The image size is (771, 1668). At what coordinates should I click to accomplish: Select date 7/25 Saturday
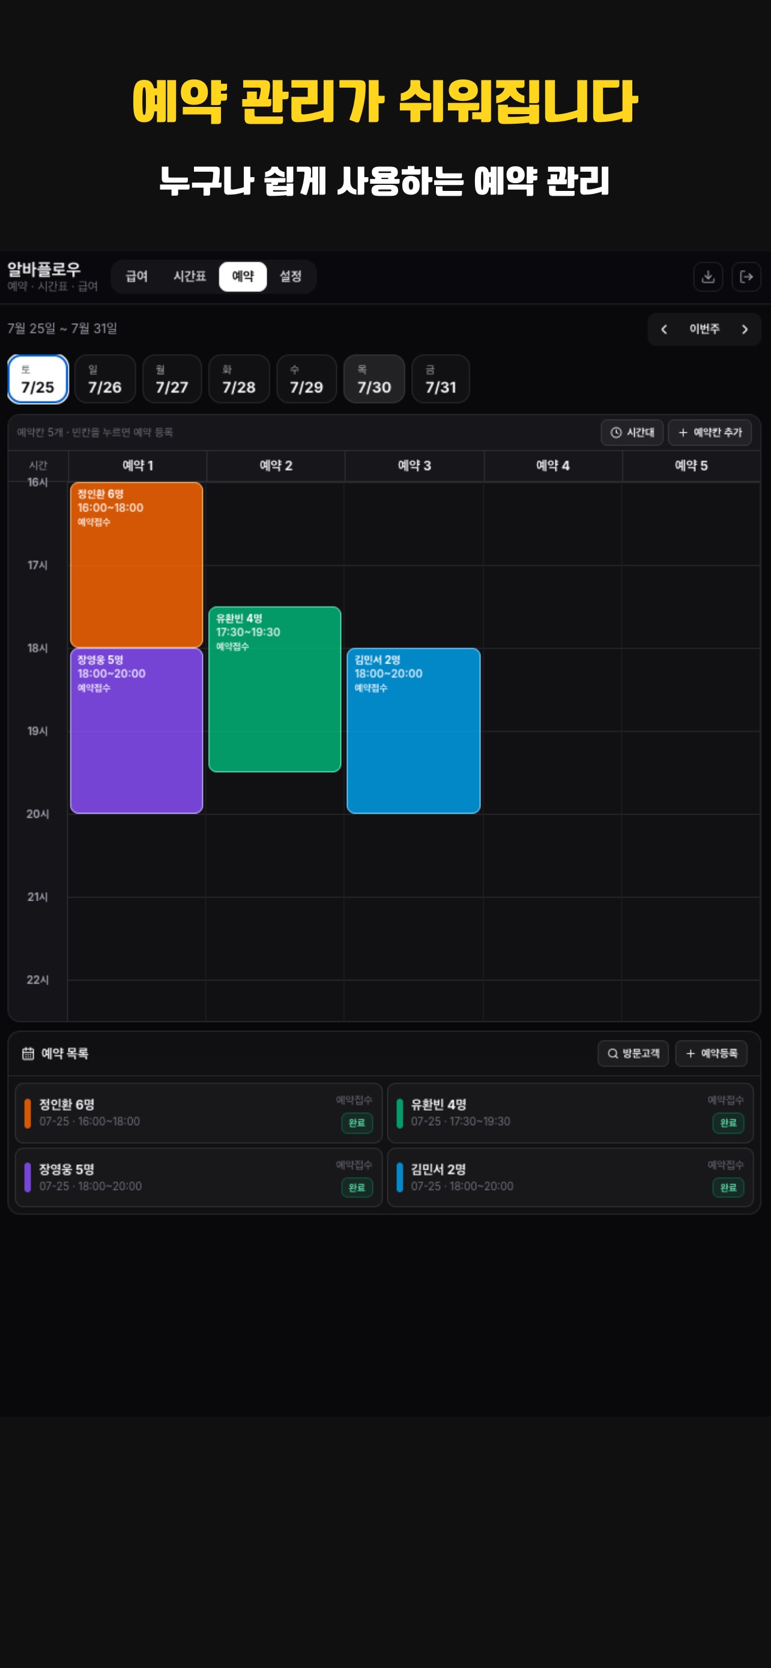pyautogui.click(x=38, y=379)
